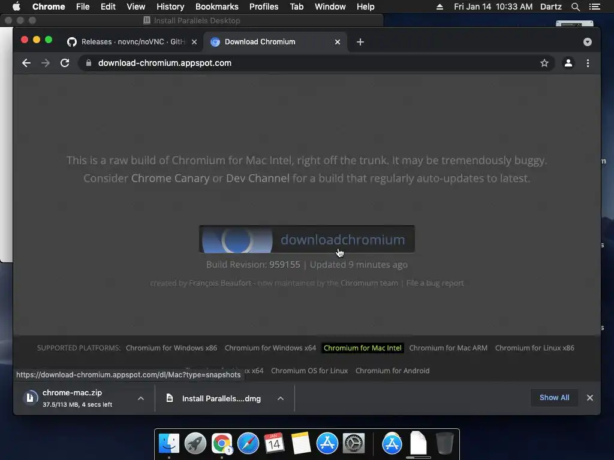
Task: Select Chromium for Mac Intel platform
Action: tap(362, 348)
